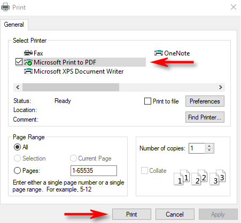Click the Apply button
241x223 pixels.
[x=218, y=214]
